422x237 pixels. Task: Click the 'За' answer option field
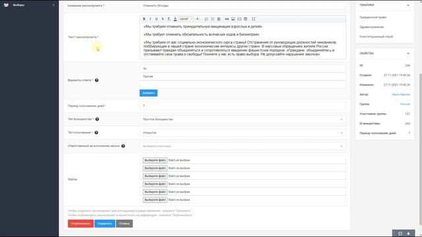pyautogui.click(x=243, y=68)
